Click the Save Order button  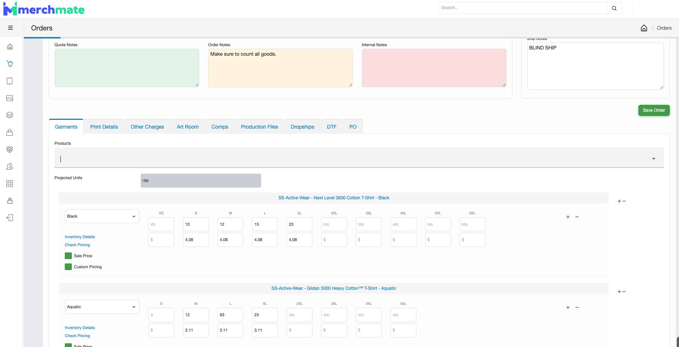click(654, 110)
